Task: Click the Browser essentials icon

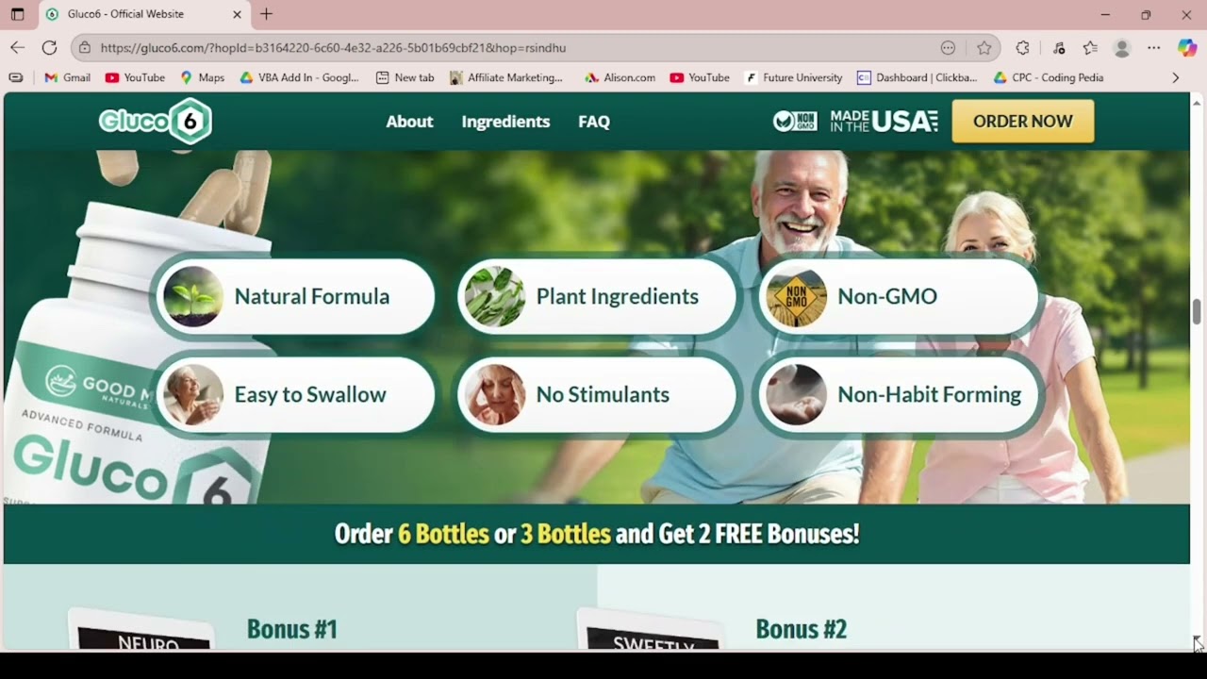Action: tap(1058, 47)
